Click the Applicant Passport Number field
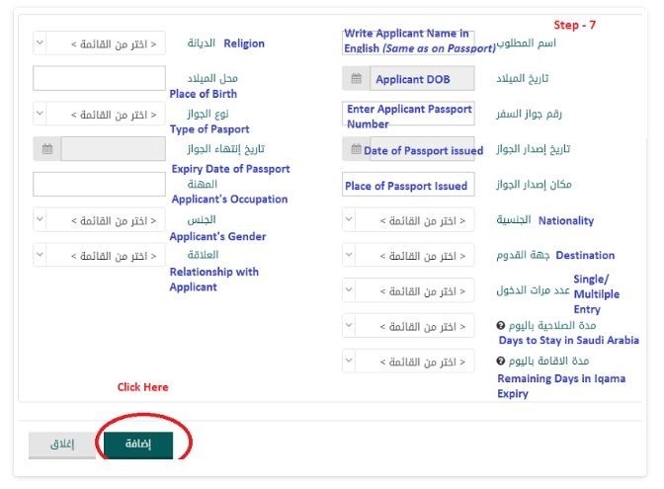This screenshot has width=664, height=489. [x=407, y=115]
